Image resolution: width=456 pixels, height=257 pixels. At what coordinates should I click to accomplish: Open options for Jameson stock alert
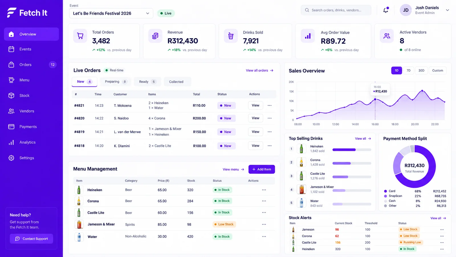point(442,230)
